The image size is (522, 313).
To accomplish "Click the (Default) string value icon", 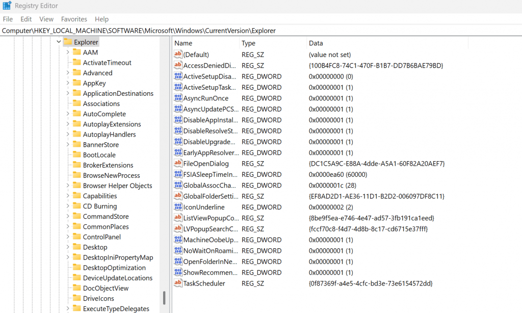I will tap(178, 54).
